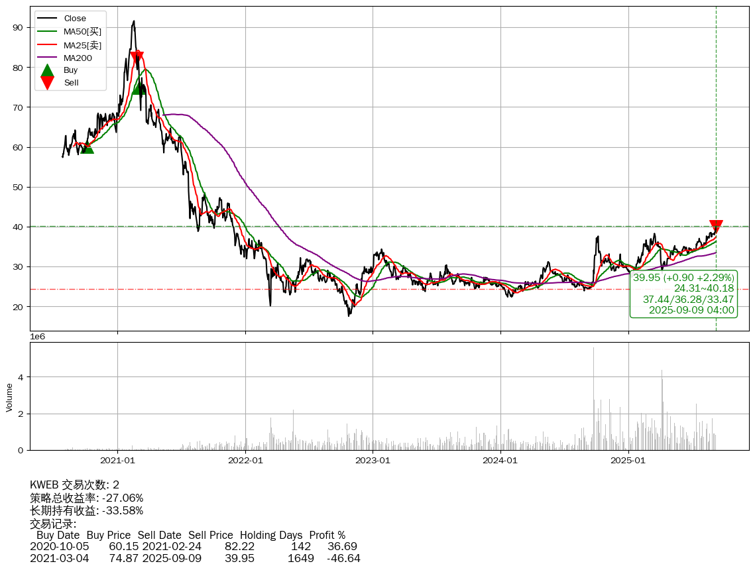
Task: Click the -46.64 profit value in the table
Action: [343, 559]
